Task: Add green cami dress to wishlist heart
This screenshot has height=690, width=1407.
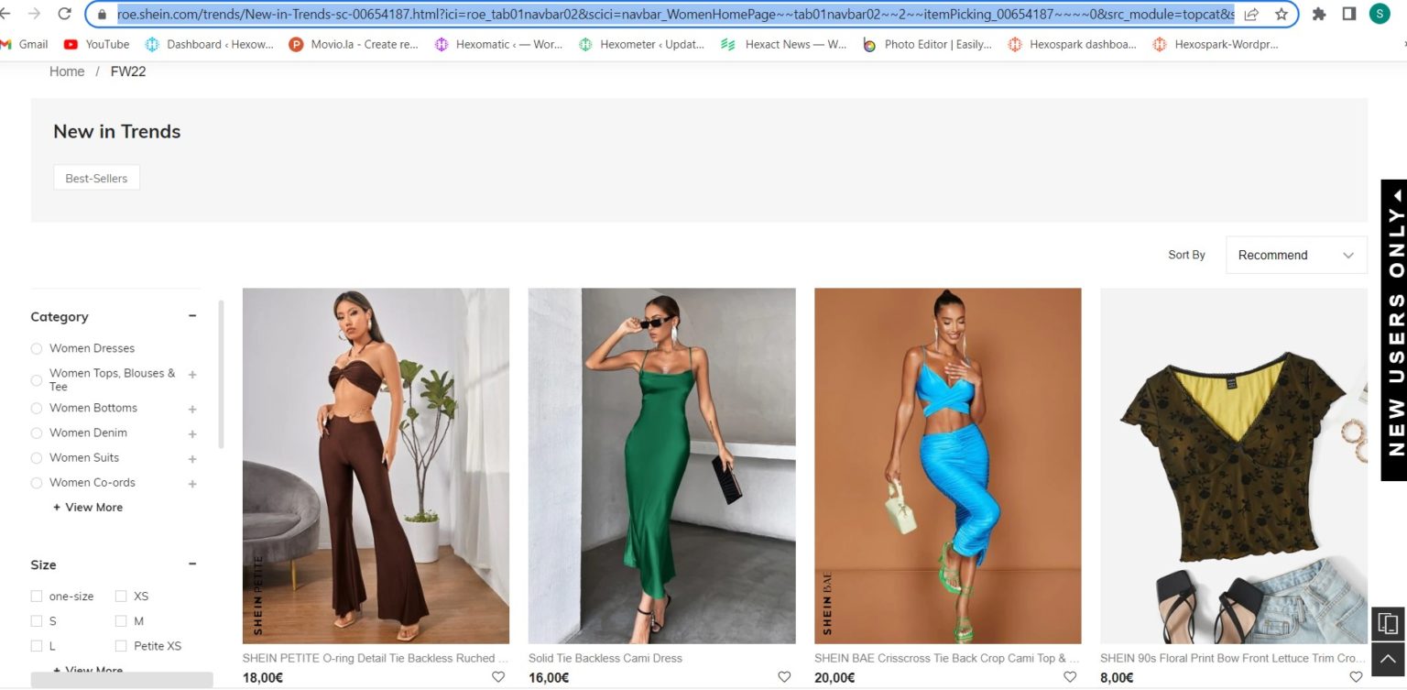Action: [x=784, y=677]
